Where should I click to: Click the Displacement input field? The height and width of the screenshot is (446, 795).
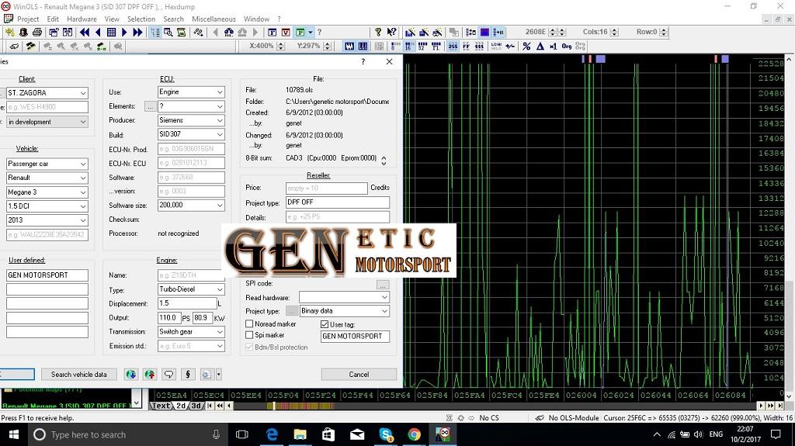tap(186, 303)
